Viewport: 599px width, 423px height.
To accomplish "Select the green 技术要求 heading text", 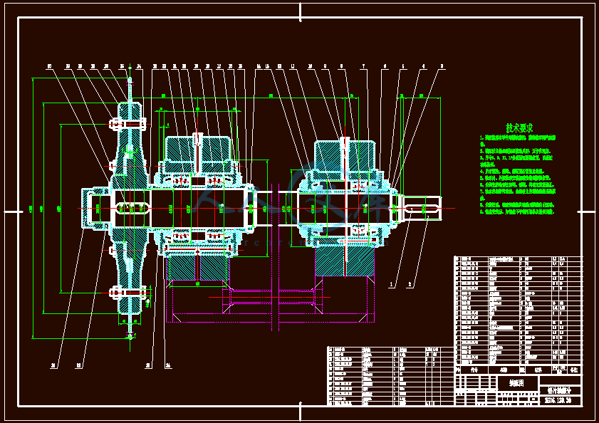I will [x=519, y=127].
